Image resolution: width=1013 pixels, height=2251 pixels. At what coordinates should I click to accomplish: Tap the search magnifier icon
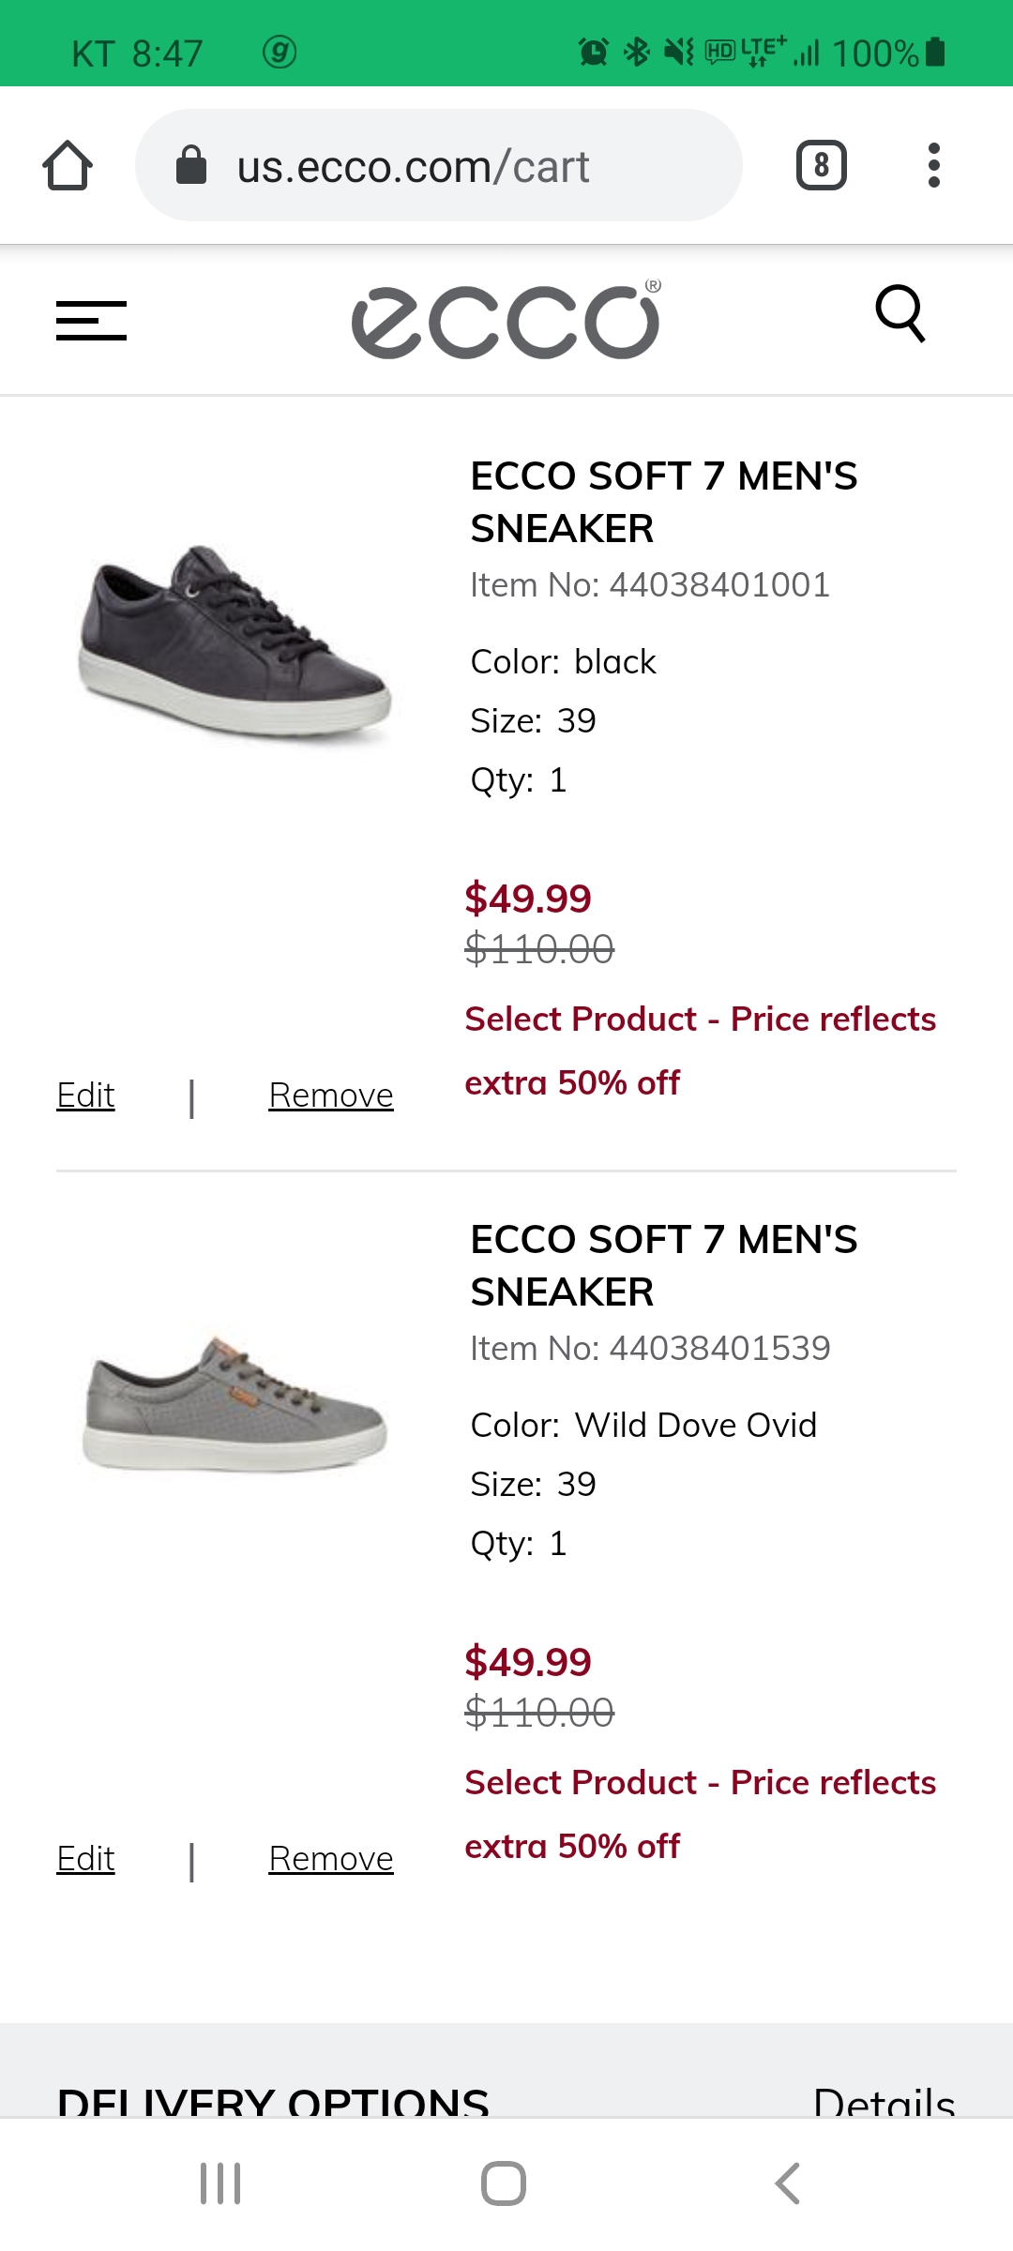(900, 314)
